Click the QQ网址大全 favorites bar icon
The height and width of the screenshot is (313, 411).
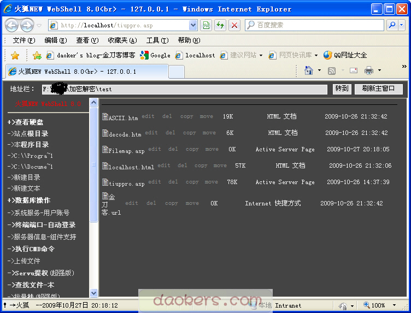coord(327,55)
